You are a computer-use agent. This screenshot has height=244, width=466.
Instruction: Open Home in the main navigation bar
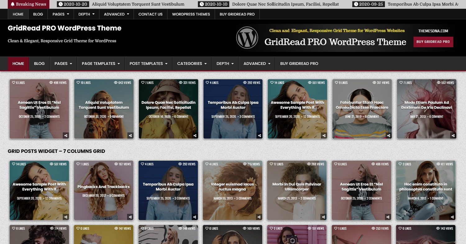18,63
